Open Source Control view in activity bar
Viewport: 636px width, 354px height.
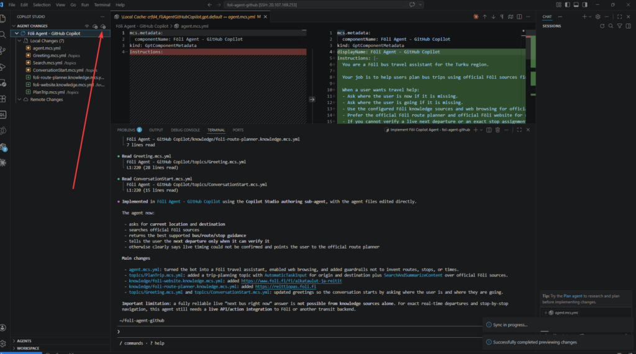click(x=3, y=51)
